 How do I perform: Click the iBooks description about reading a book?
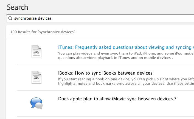(126, 81)
